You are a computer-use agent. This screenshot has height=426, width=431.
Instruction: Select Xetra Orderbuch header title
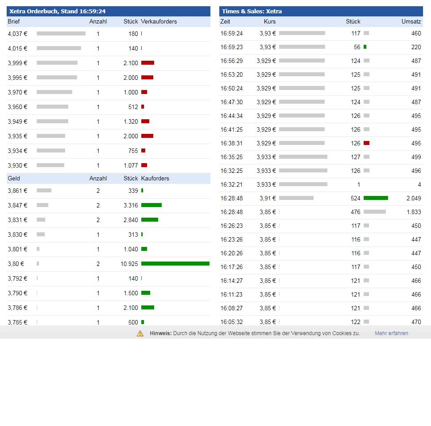pyautogui.click(x=58, y=11)
